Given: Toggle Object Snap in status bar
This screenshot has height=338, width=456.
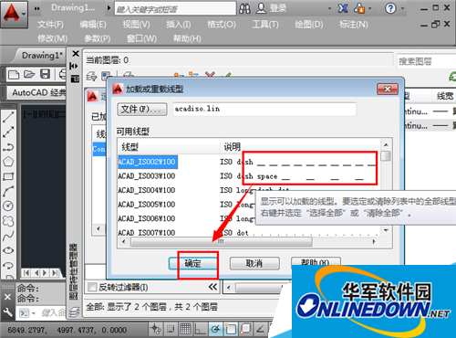Looking at the screenshot, I should pyautogui.click(x=231, y=329).
